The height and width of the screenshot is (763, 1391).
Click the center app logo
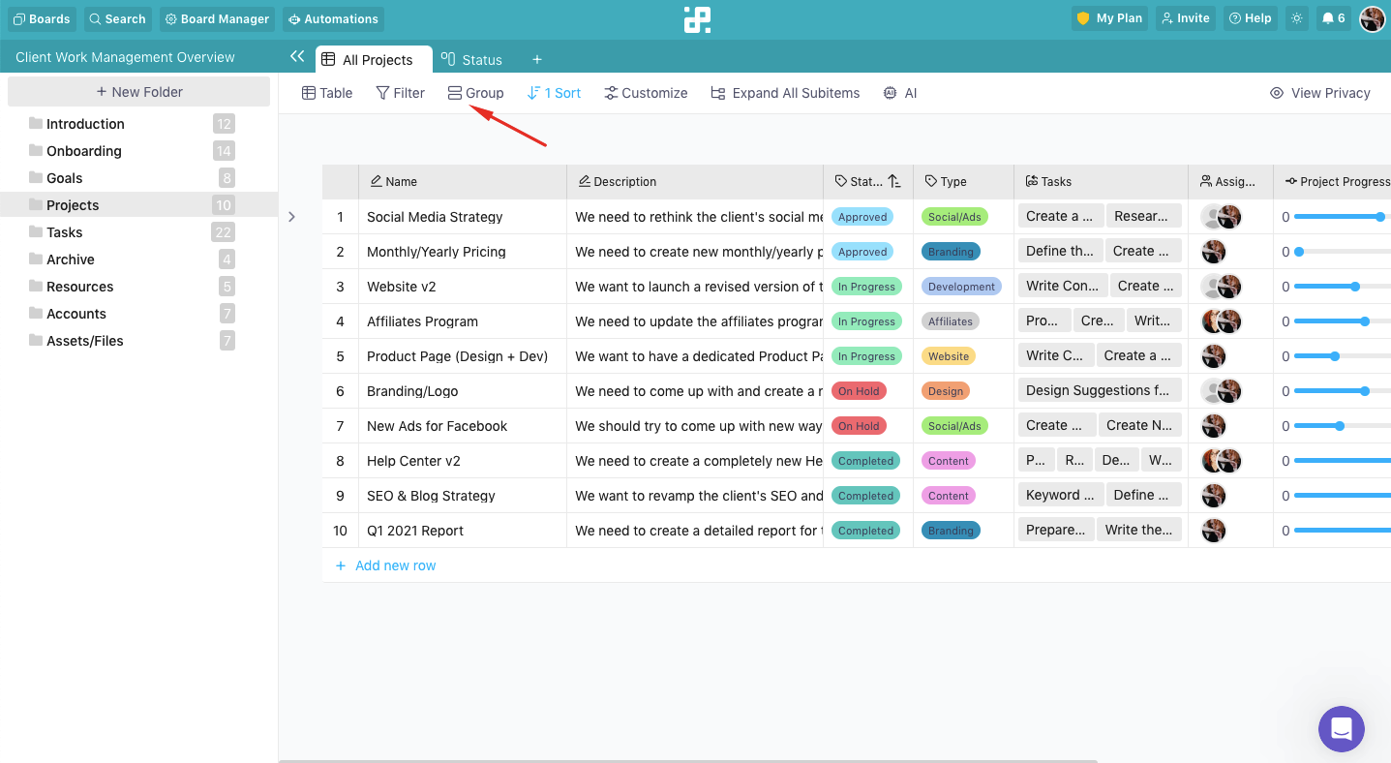click(697, 19)
